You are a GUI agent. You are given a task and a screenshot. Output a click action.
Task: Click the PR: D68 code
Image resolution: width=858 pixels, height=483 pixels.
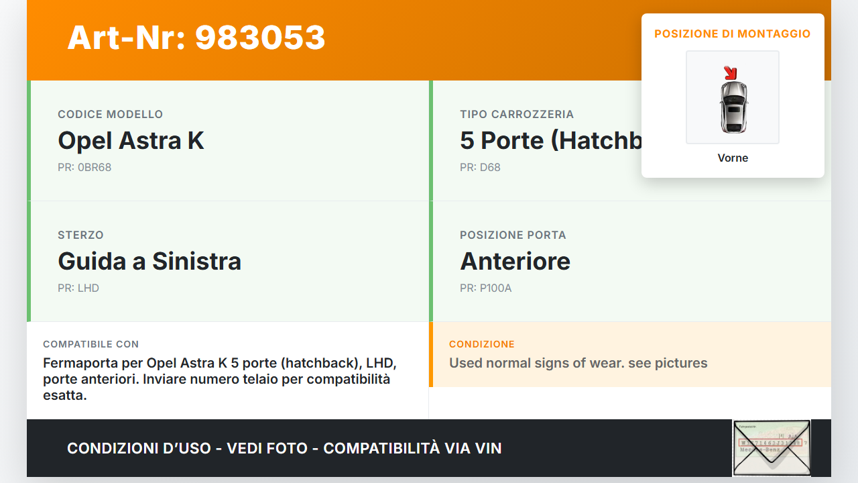pos(480,168)
